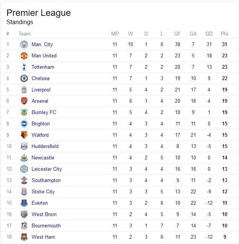The width and height of the screenshot is (239, 244).
Task: Click the Watford club crest
Action: (x=24, y=135)
